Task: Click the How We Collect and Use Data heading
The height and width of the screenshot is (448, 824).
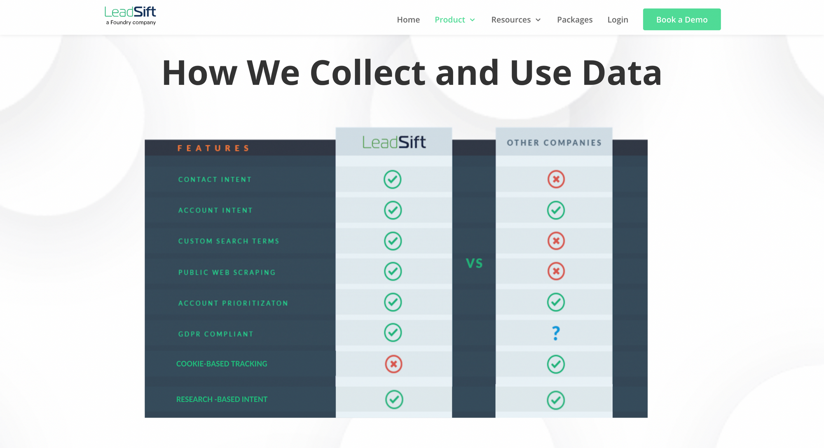Action: pyautogui.click(x=412, y=73)
